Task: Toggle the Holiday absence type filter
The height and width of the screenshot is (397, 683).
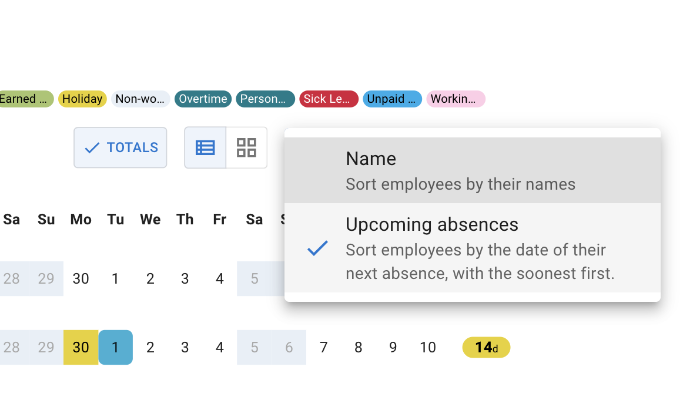Action: click(x=82, y=99)
